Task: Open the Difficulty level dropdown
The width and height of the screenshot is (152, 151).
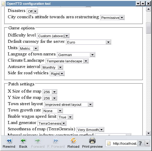Action: [53, 36]
